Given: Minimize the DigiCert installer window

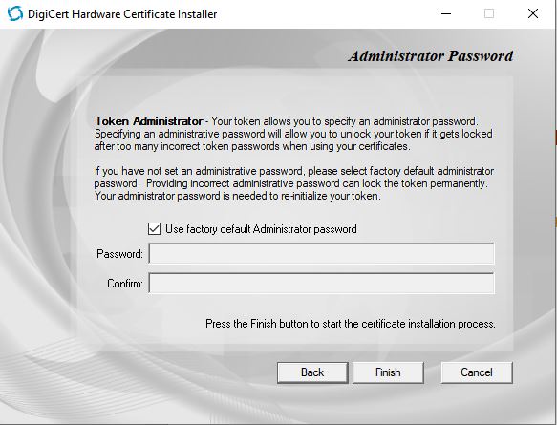Looking at the screenshot, I should coord(446,13).
